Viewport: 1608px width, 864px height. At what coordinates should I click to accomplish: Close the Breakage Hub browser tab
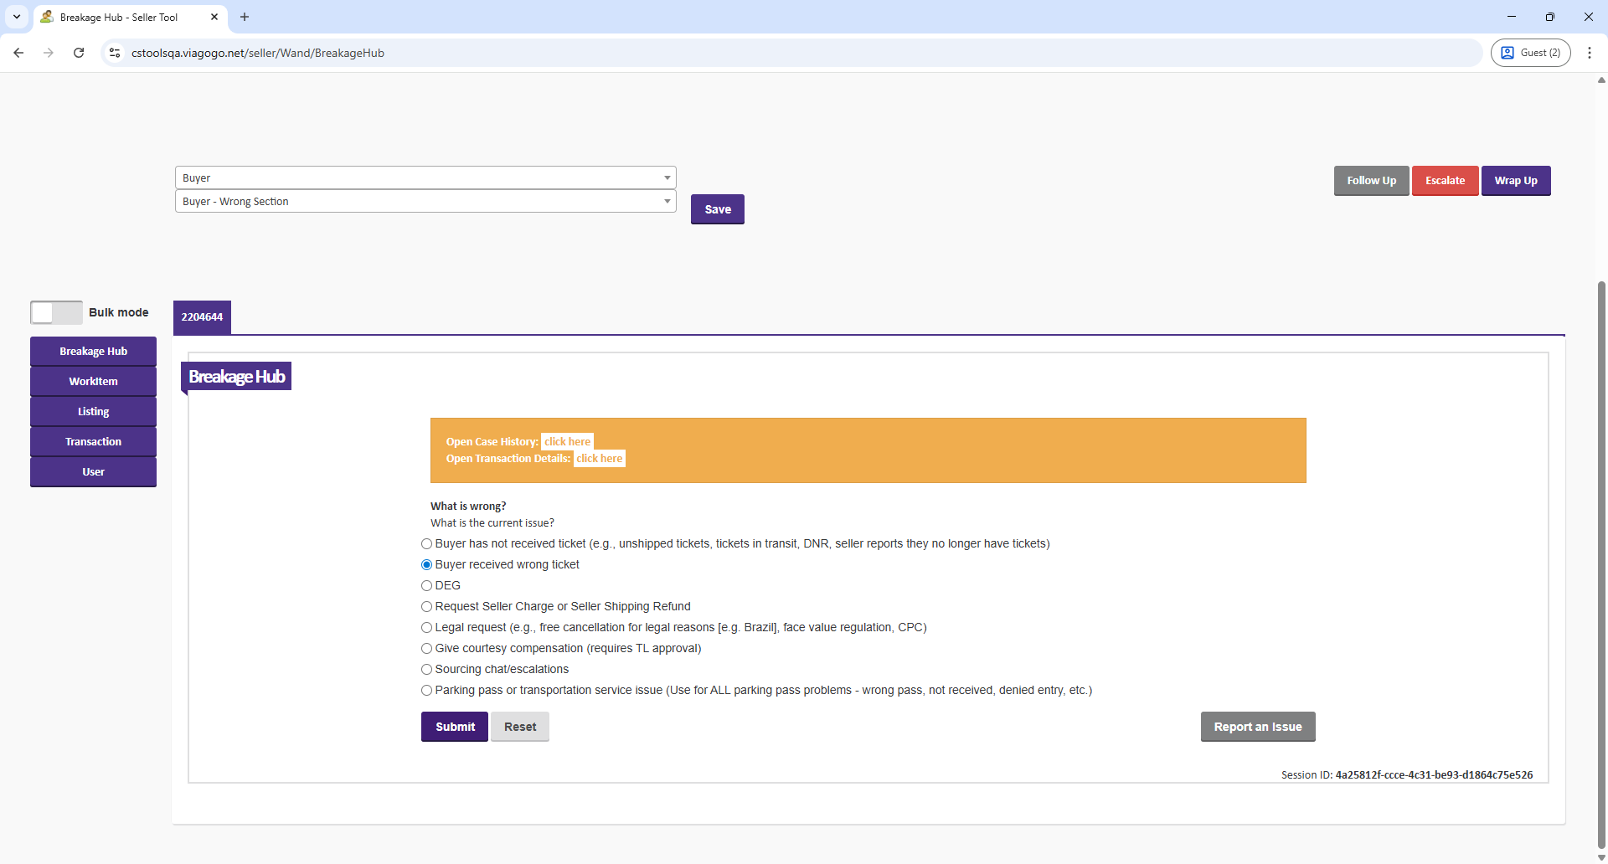(x=214, y=17)
